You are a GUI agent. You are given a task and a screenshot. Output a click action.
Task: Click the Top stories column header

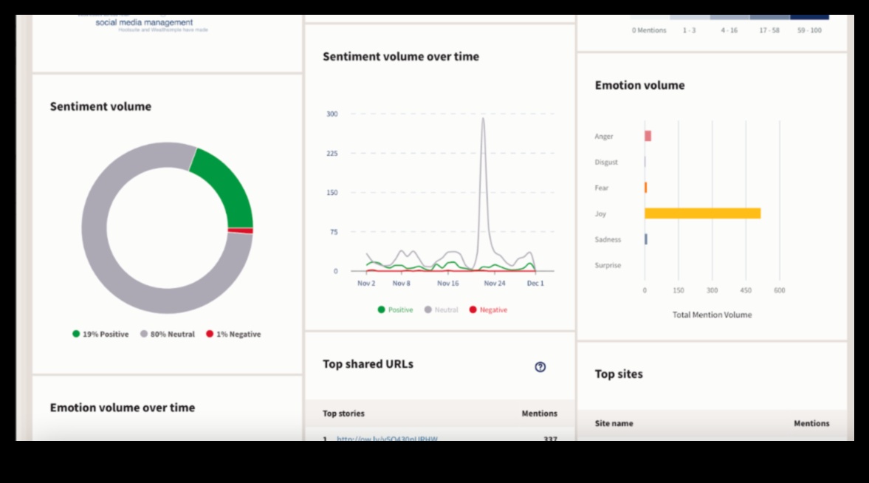[x=343, y=414]
